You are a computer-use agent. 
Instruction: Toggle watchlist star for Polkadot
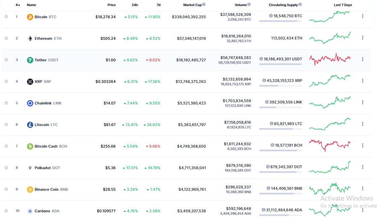coord(6,167)
